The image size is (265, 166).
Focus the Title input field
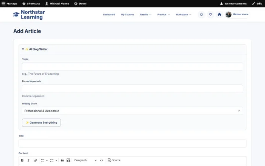(132, 144)
